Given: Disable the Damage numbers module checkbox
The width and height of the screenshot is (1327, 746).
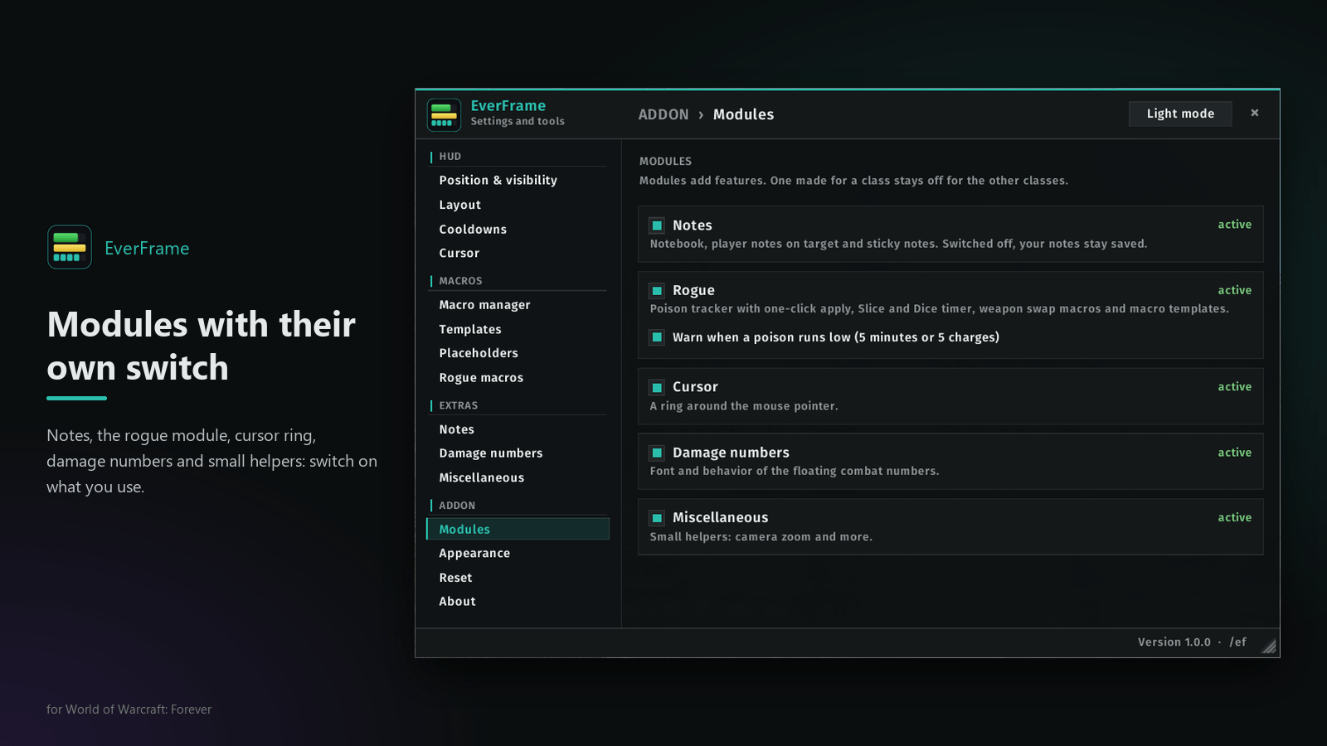Looking at the screenshot, I should coord(657,453).
